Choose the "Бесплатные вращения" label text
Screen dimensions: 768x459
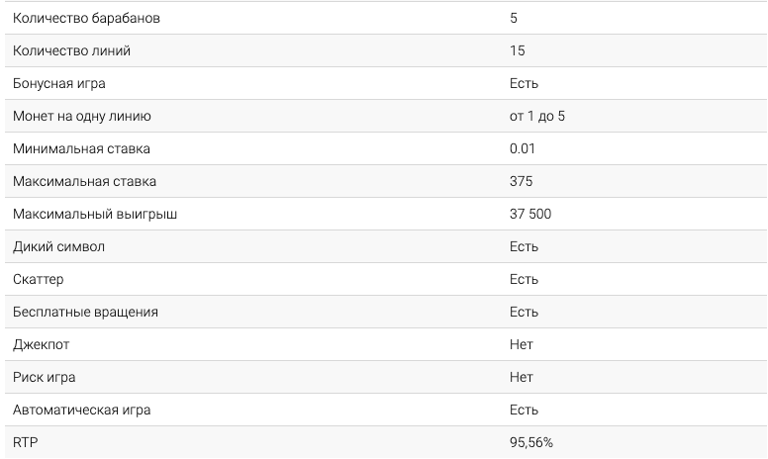[x=85, y=312]
